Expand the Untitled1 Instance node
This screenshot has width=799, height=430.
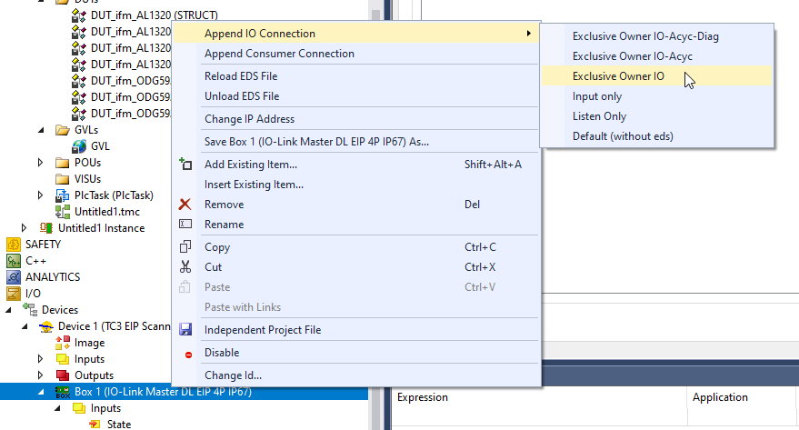(x=24, y=228)
